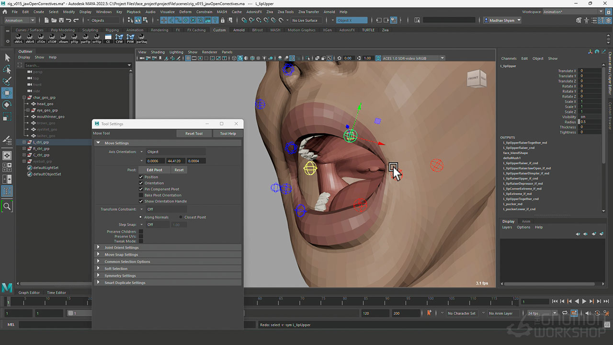This screenshot has width=613, height=345.
Task: Open the Deform menu
Action: pyautogui.click(x=185, y=11)
